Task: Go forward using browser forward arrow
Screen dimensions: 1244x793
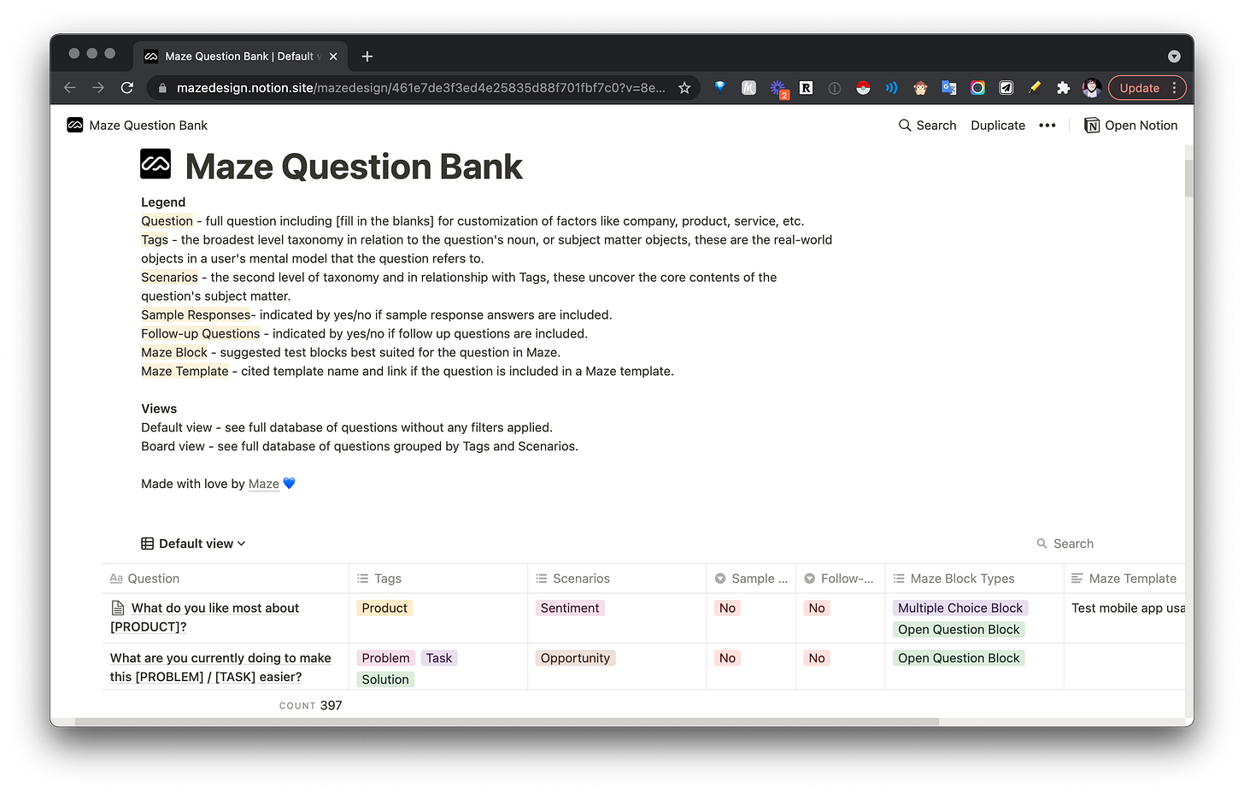Action: pyautogui.click(x=98, y=88)
